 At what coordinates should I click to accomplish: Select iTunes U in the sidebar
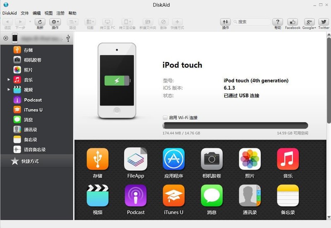[37, 110]
